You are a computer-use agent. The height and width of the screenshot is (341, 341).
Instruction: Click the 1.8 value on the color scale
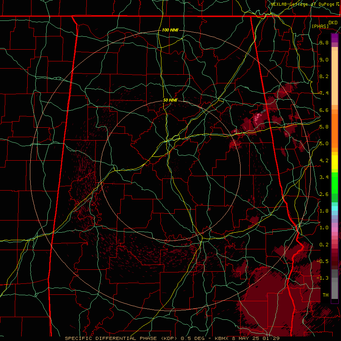point(324,211)
